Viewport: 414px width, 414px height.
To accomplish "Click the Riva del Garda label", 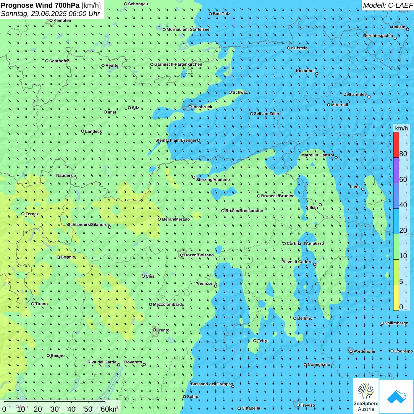I will pos(102,362).
